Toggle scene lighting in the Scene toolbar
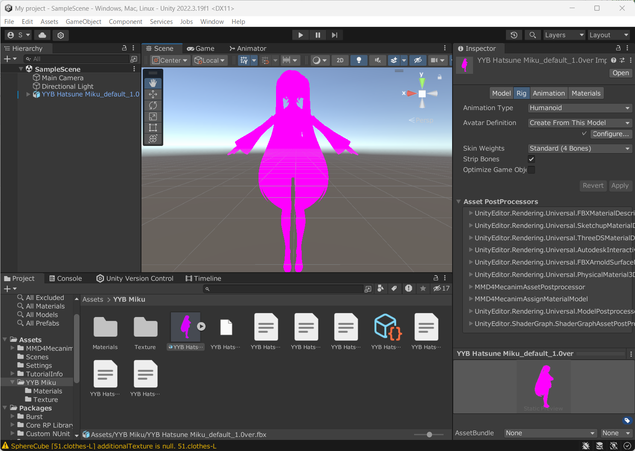Screen dimensions: 635x451 click(x=359, y=60)
